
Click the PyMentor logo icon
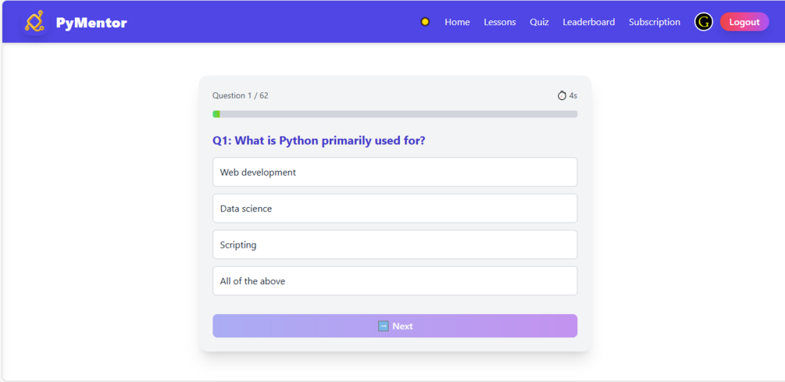click(34, 22)
